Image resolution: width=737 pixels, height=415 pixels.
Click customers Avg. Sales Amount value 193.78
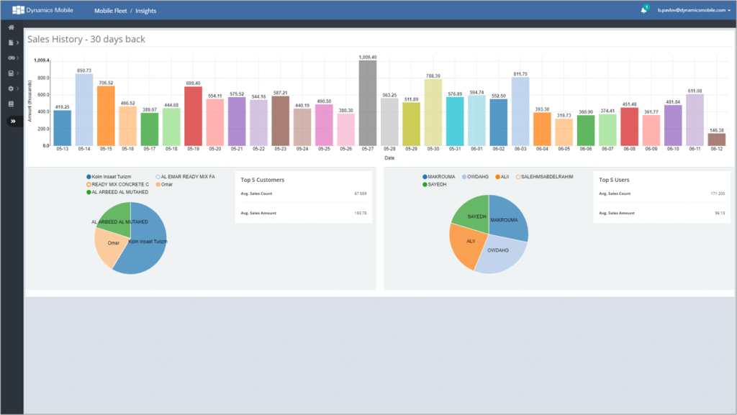tap(360, 213)
